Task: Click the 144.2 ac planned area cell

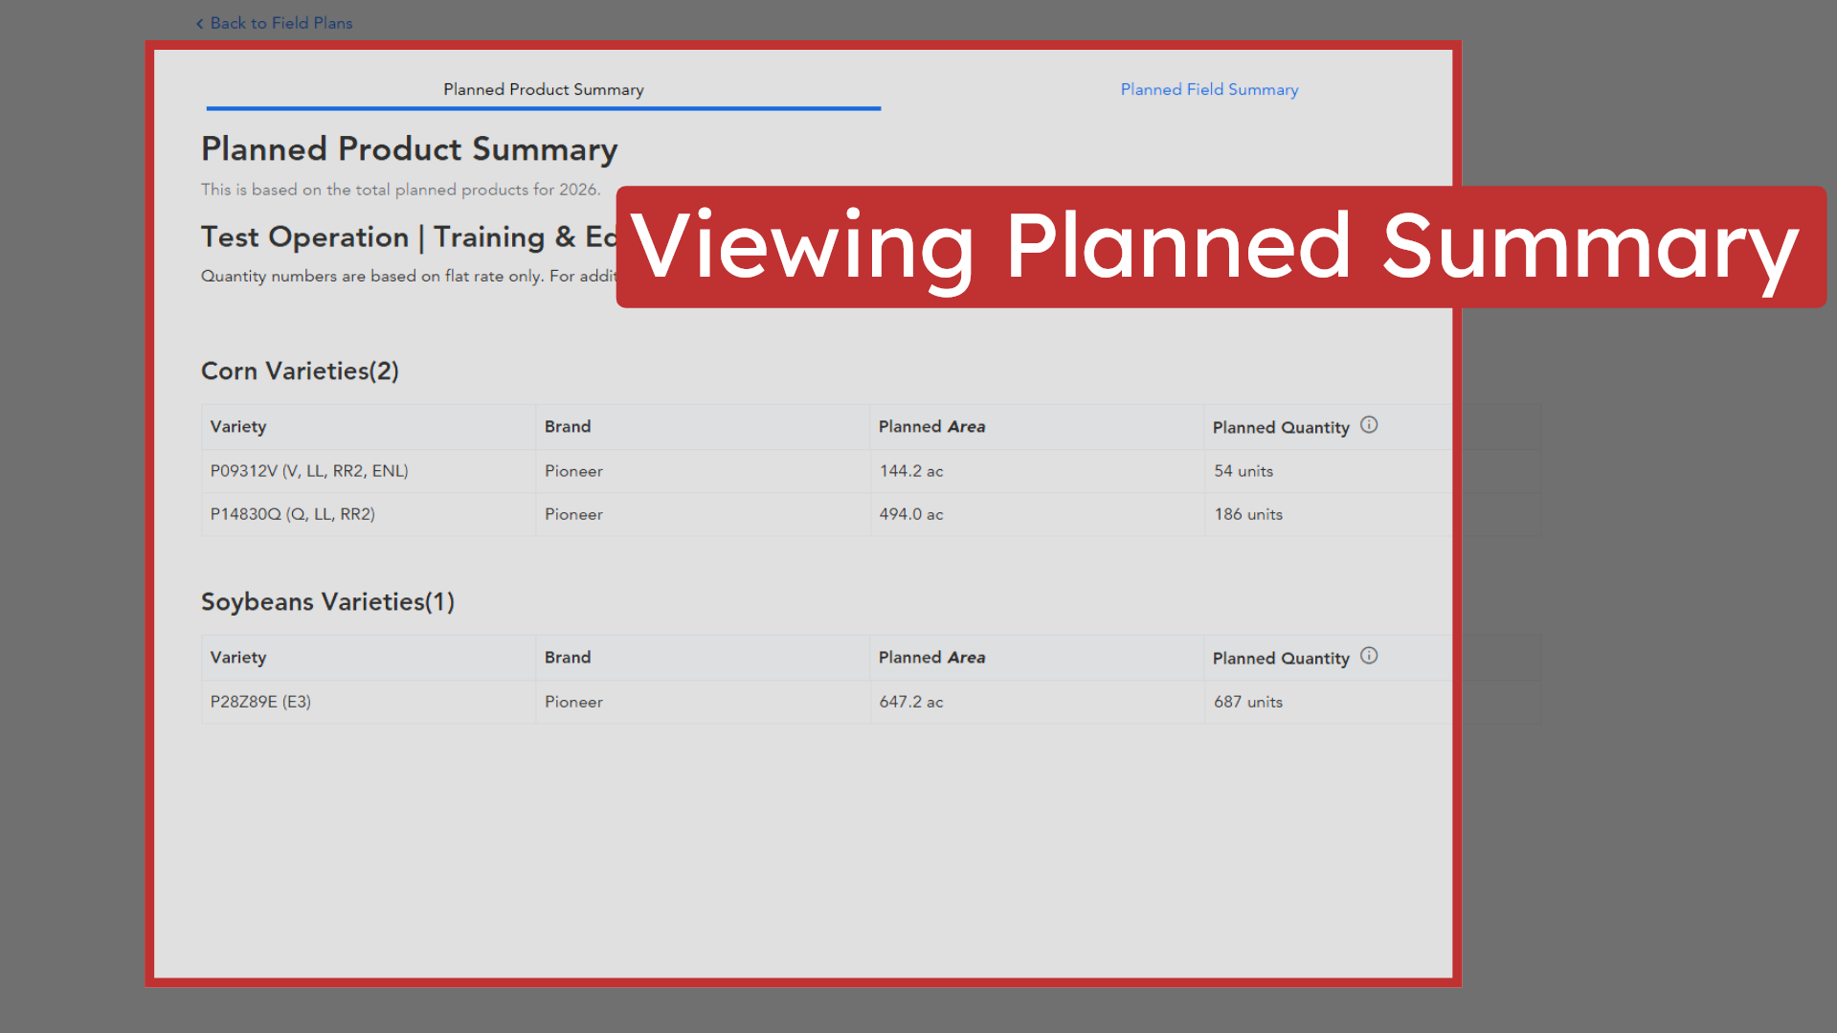Action: pos(1037,471)
